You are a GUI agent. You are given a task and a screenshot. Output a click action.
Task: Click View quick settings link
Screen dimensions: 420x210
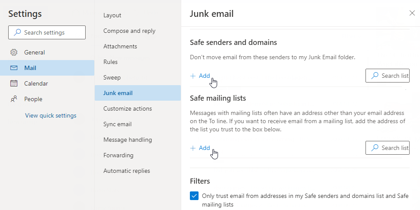click(x=51, y=115)
